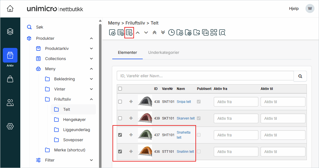Open category settings via folder-gear icon
This screenshot has width=319, height=168.
pyautogui.click(x=188, y=32)
